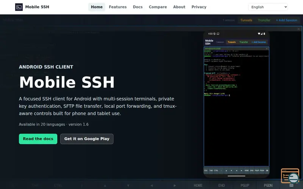Tap the CTRL key in phone mockup

point(216,170)
